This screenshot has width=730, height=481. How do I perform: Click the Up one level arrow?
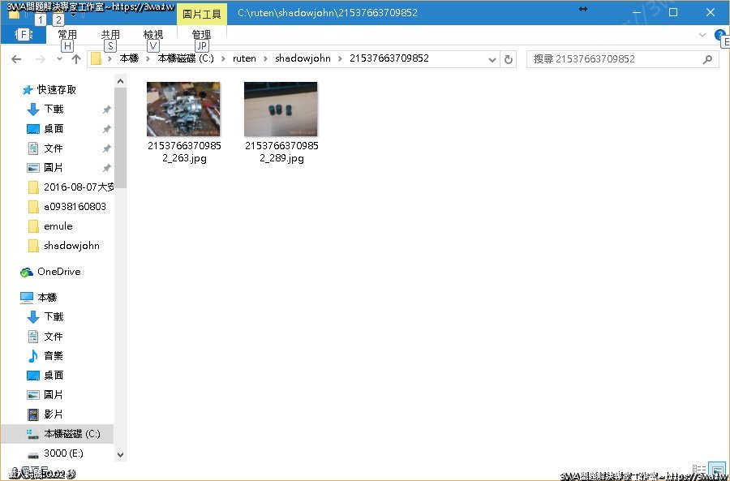[76, 59]
